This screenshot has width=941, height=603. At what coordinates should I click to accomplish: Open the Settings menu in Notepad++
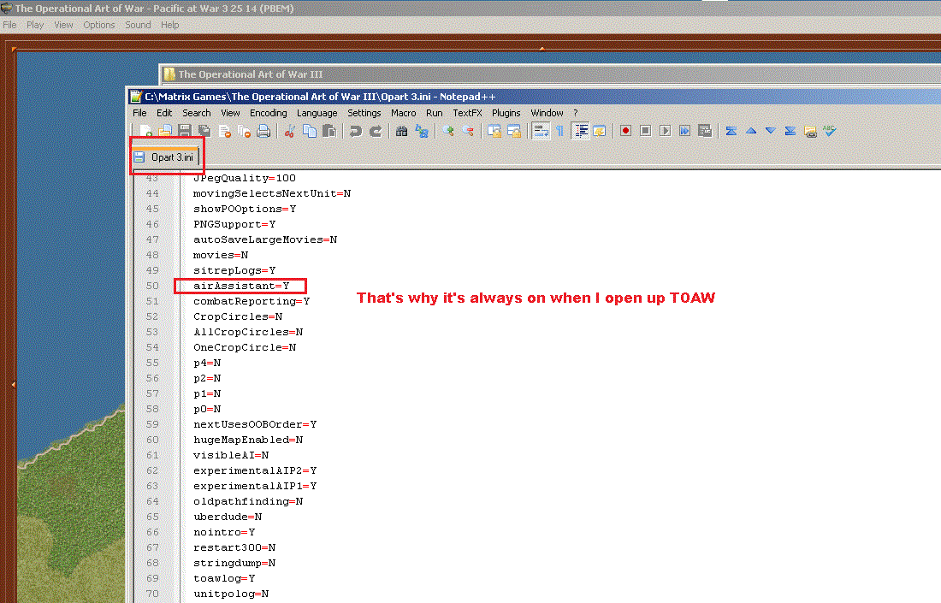364,113
